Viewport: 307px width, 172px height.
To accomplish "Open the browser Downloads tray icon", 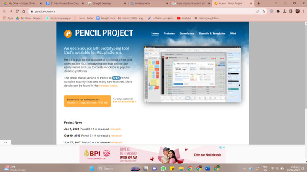I will (x=285, y=11).
